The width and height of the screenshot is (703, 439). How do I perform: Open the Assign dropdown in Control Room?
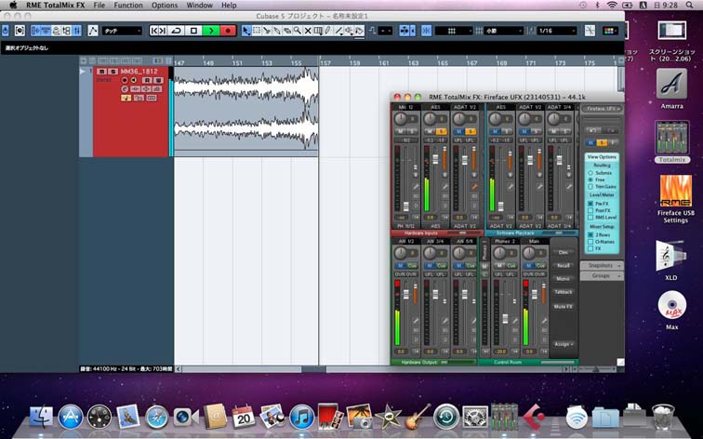tap(563, 344)
